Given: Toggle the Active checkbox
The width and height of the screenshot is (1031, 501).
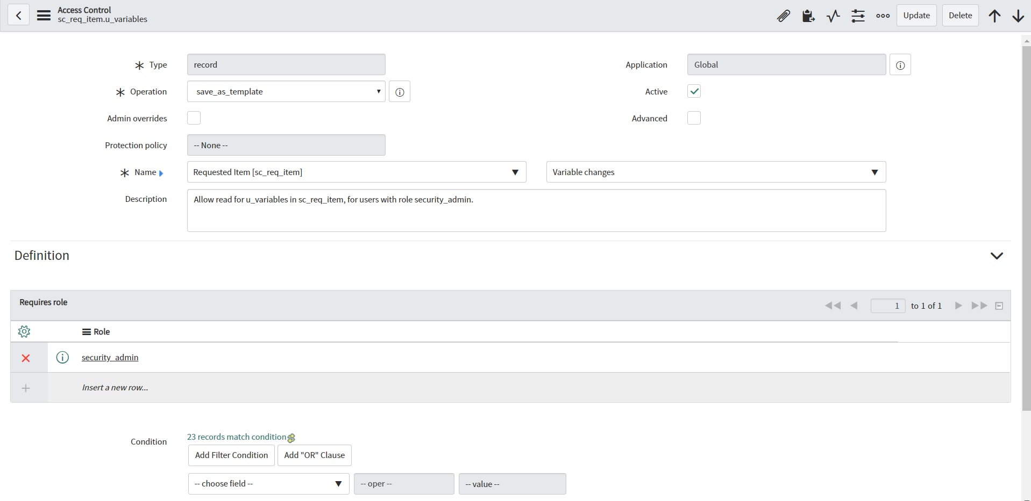Looking at the screenshot, I should [694, 91].
